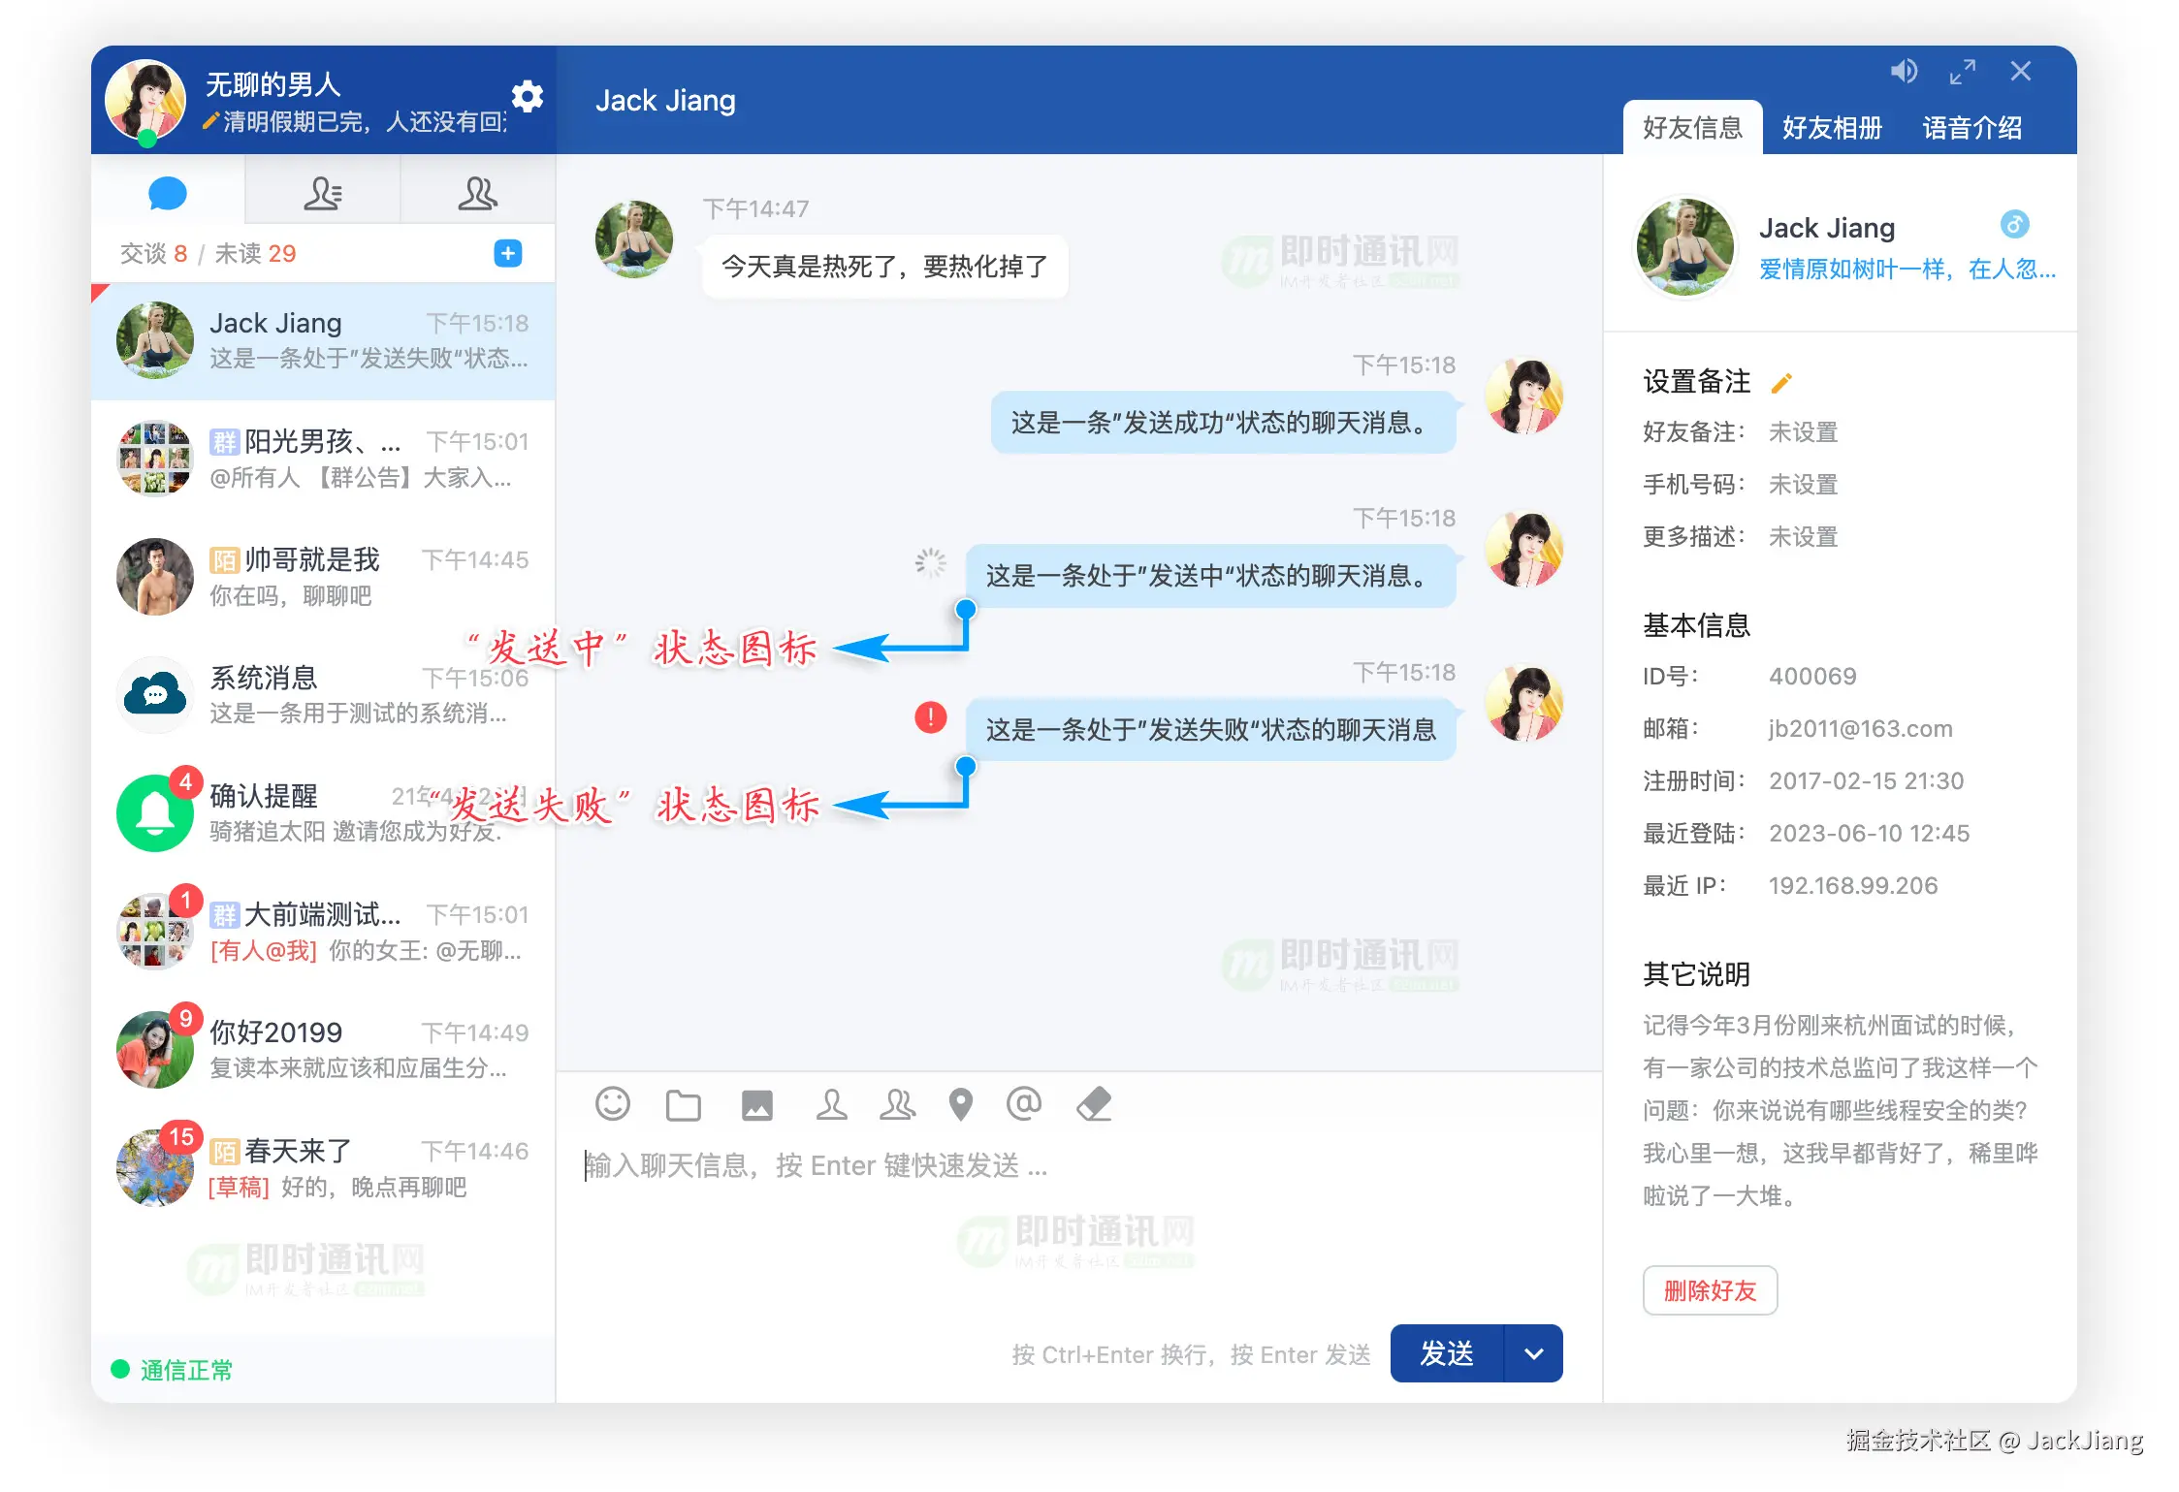Screen dimensions: 2179x1492
Task: Toggle the sound speaker icon
Action: pos(1903,71)
